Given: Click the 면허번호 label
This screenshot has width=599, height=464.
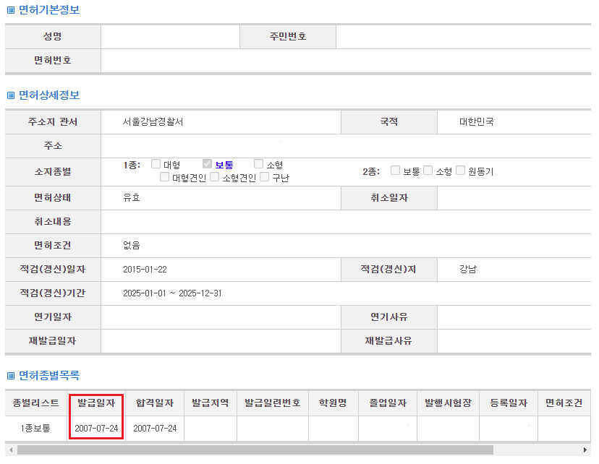Looking at the screenshot, I should tap(53, 60).
